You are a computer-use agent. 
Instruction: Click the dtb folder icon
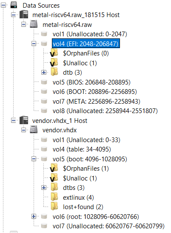pyautogui.click(x=54, y=72)
